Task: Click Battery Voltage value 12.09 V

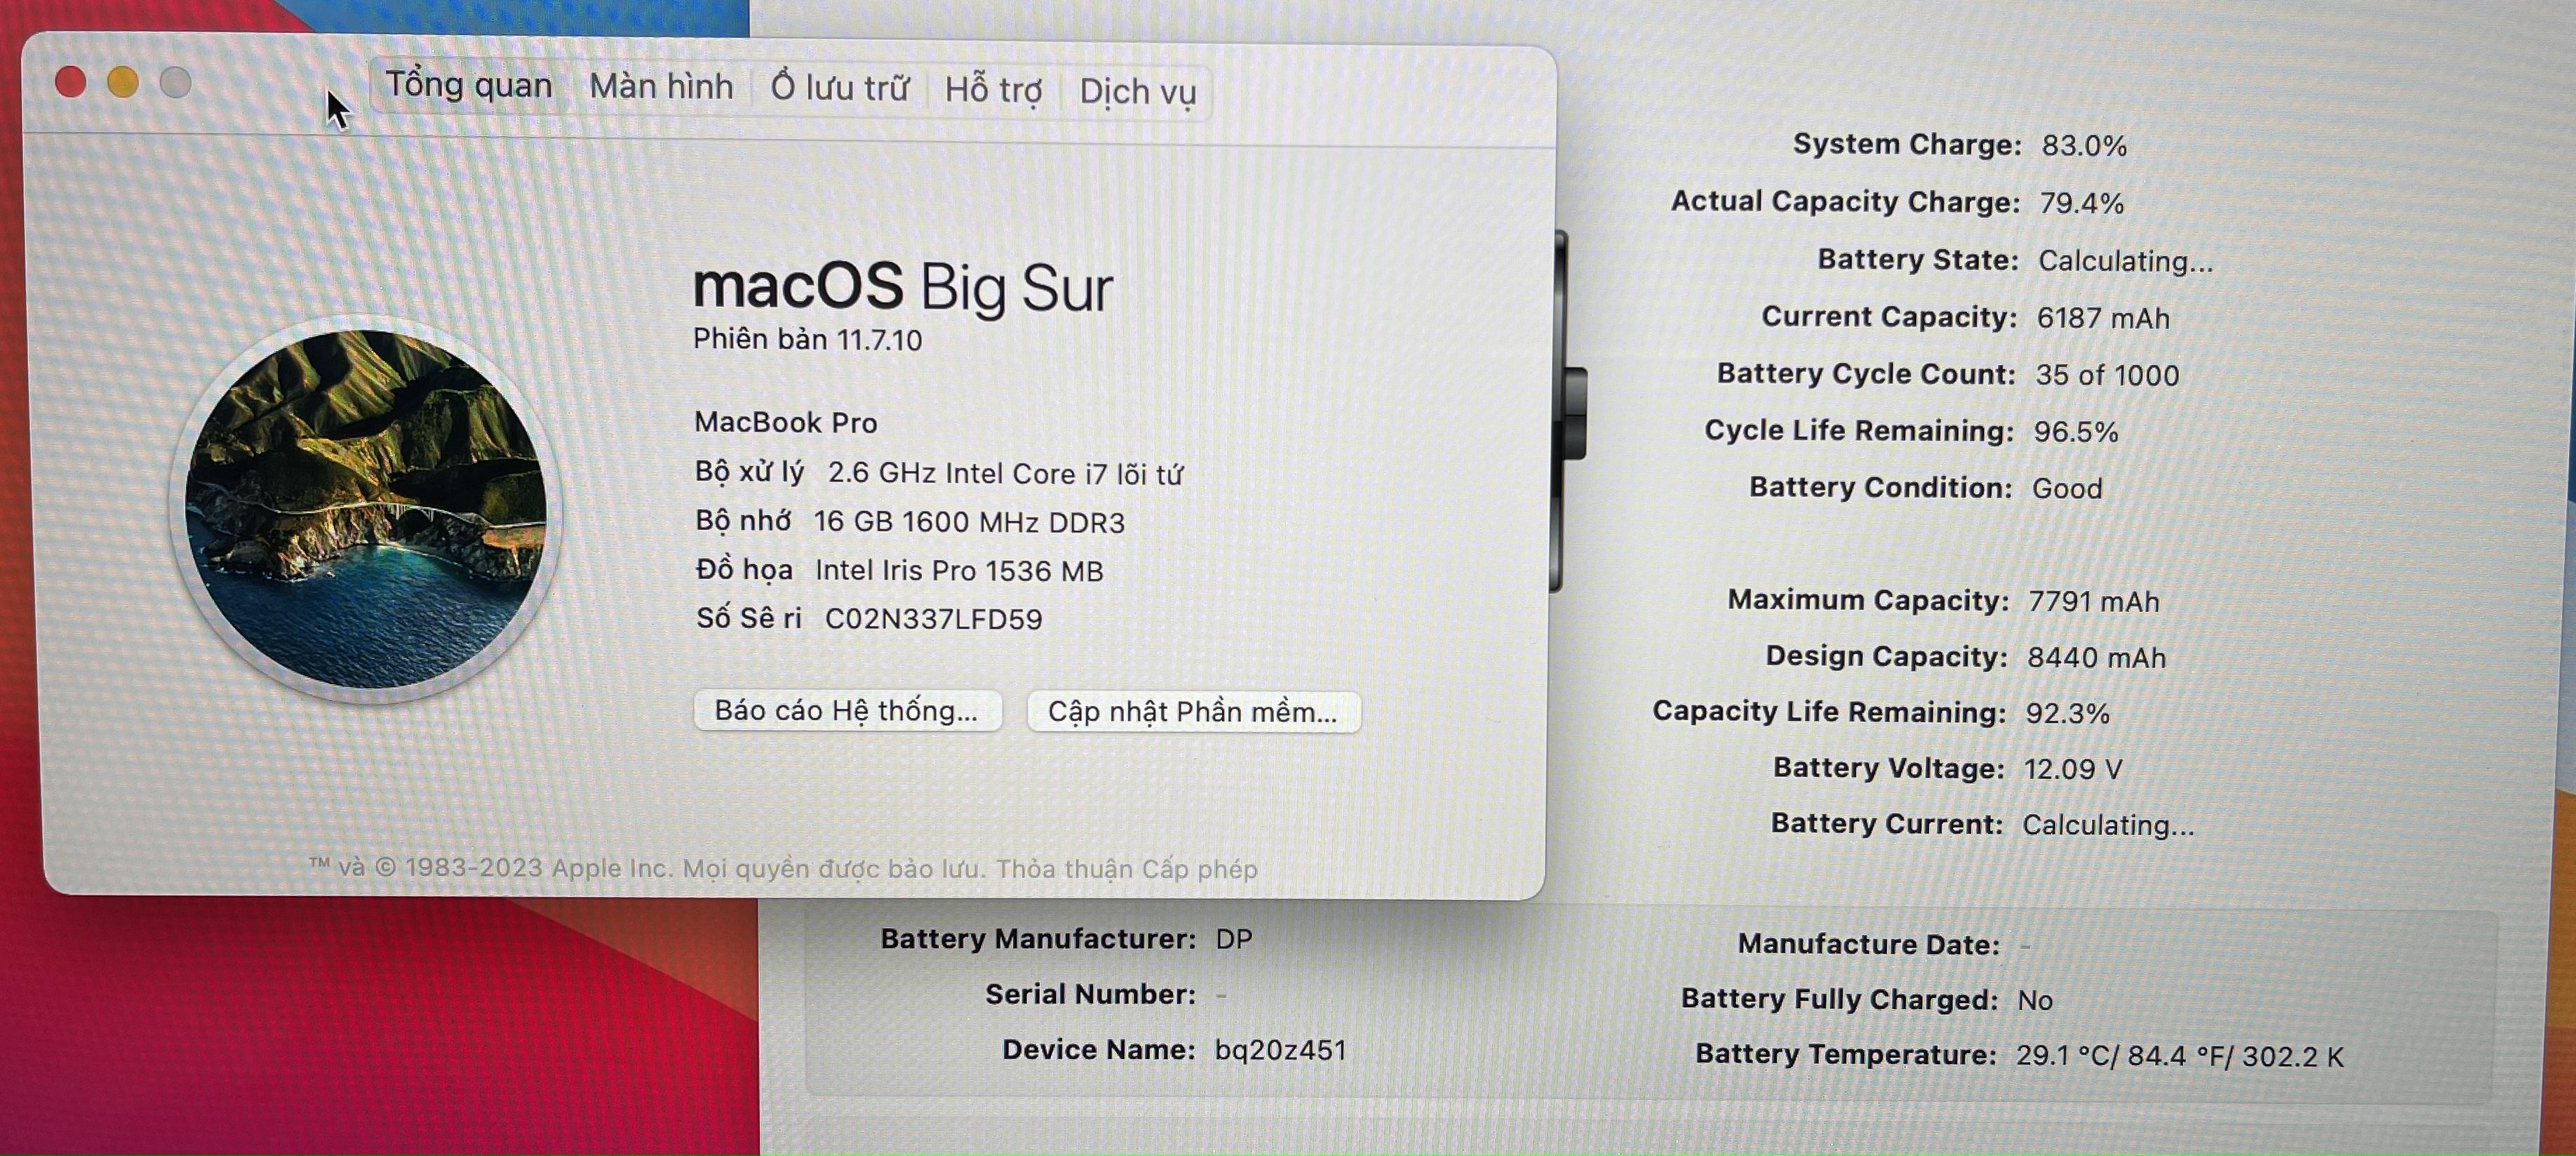Action: pos(2073,770)
